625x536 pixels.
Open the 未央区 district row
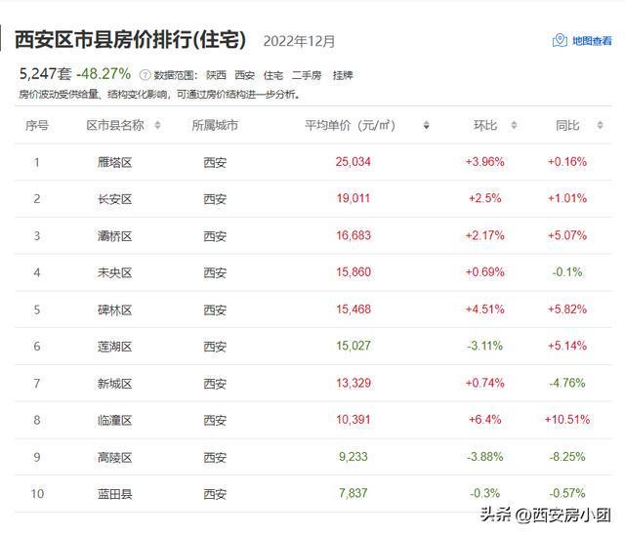pos(313,272)
